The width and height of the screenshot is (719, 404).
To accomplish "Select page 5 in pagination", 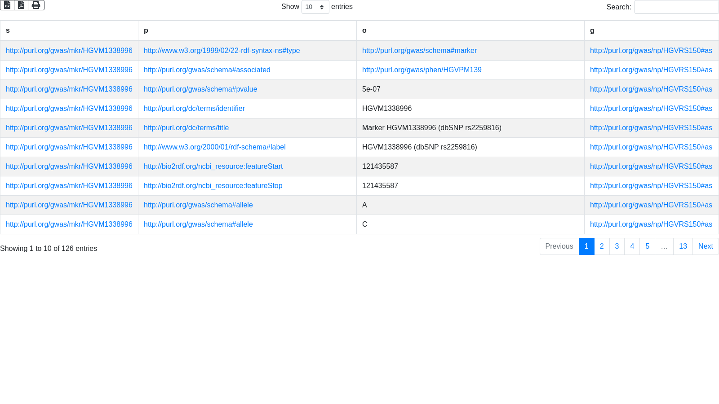I will coord(648,246).
